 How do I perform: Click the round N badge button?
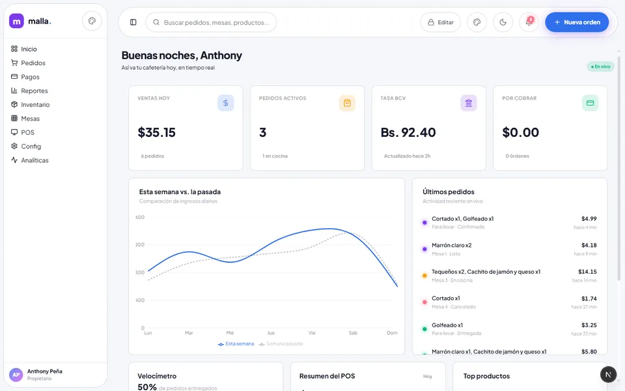click(x=608, y=374)
